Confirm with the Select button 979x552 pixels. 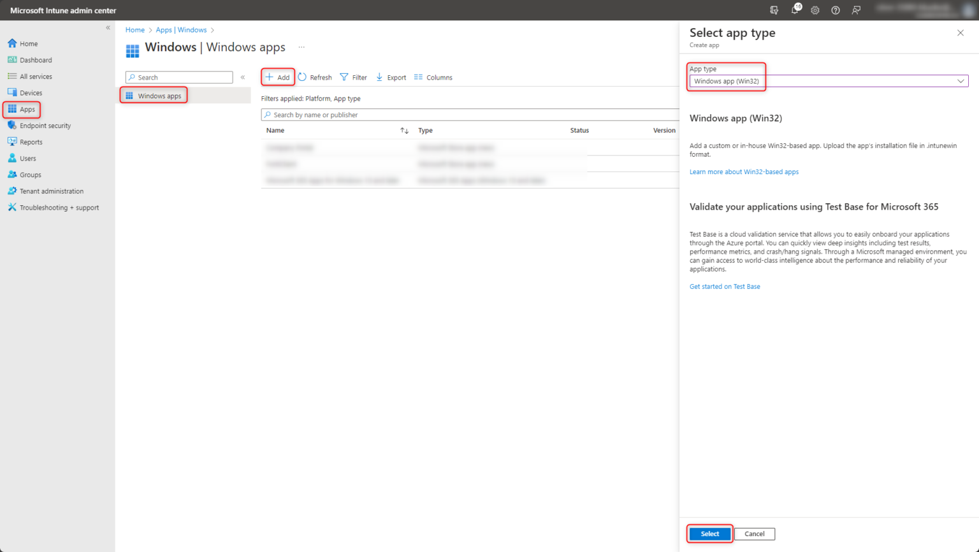click(x=709, y=534)
